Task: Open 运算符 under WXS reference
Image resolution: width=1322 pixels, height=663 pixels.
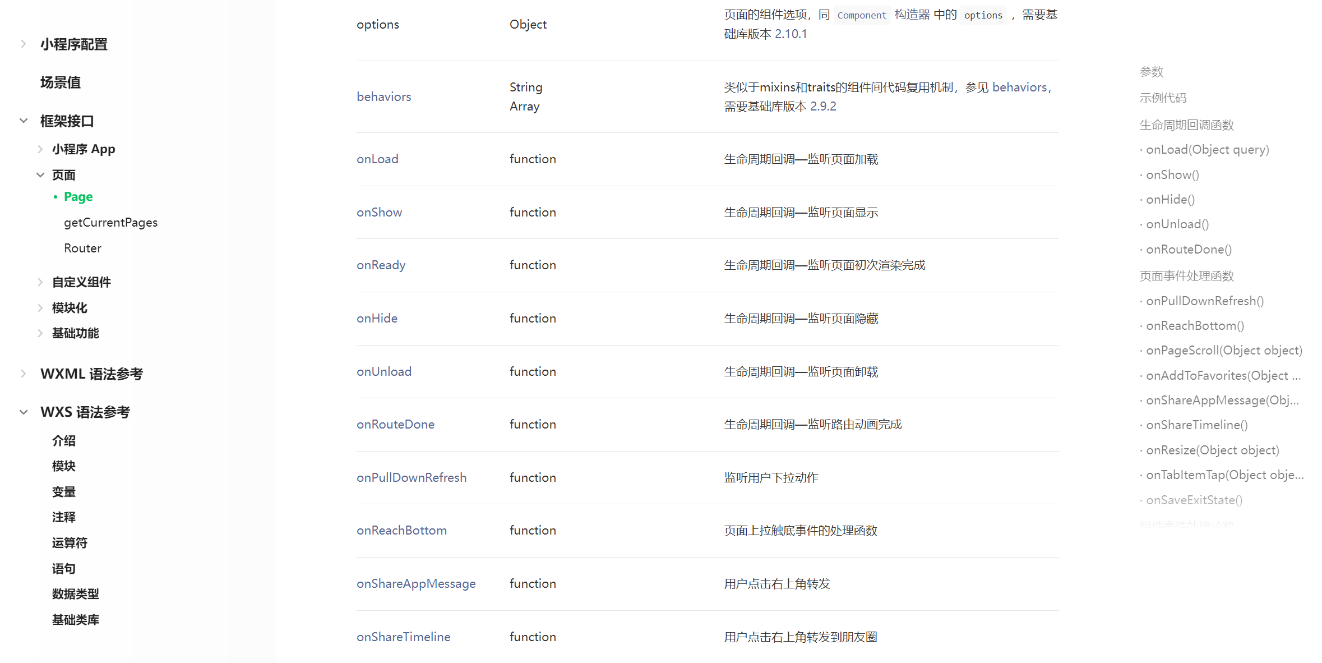Action: tap(70, 543)
